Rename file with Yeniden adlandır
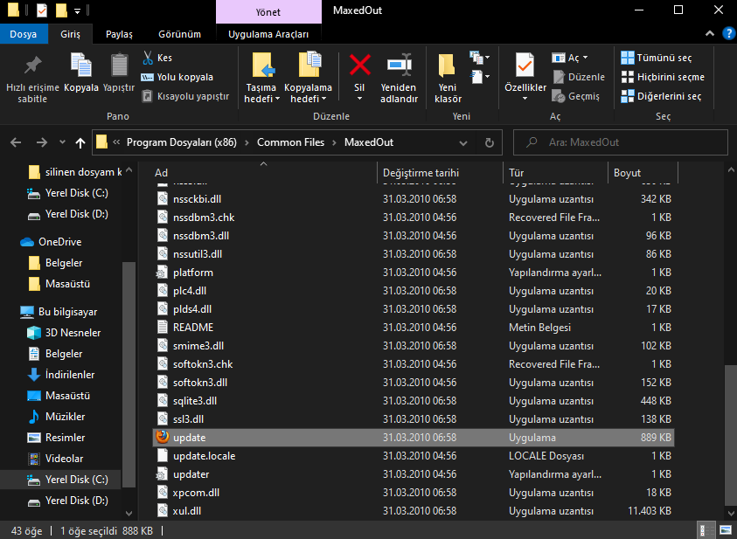The width and height of the screenshot is (737, 539). 399,78
